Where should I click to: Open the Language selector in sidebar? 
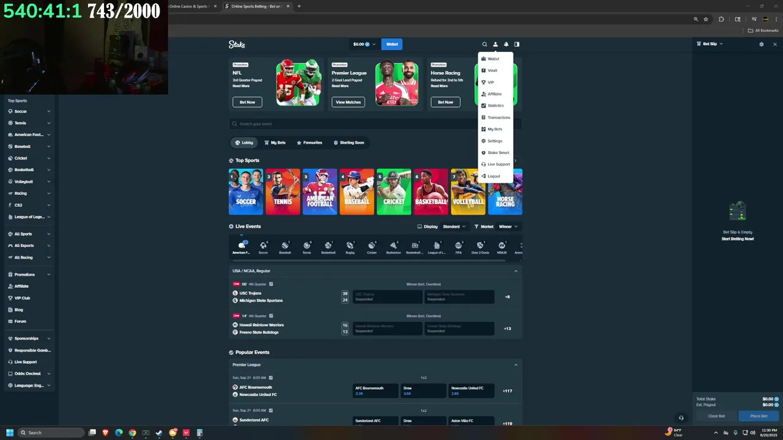coord(29,386)
